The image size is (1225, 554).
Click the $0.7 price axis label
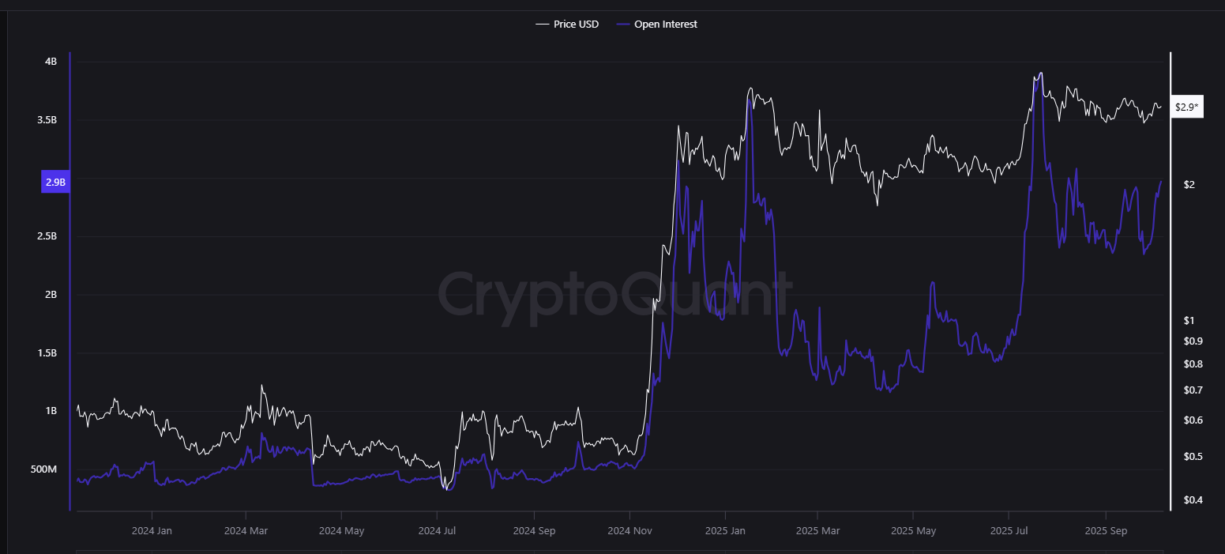click(x=1191, y=390)
